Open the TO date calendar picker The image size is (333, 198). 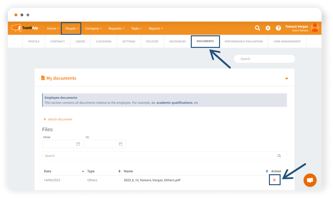(x=121, y=144)
